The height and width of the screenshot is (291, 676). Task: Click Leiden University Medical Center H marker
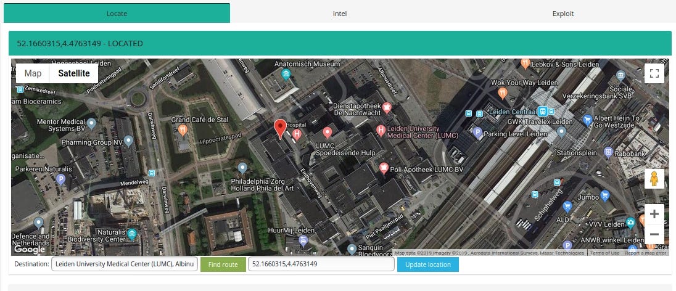(x=381, y=129)
